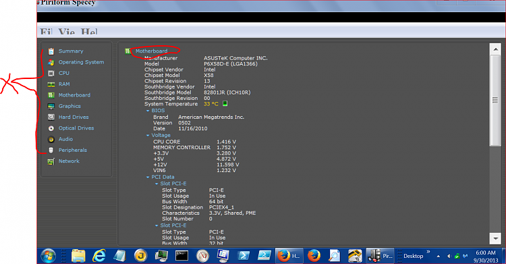506x264 pixels.
Task: Click the RAM module icon
Action: point(51,84)
